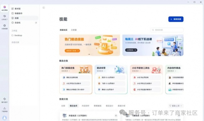Open 小红书运营指南 skill
204x121 pixels.
[146, 77]
